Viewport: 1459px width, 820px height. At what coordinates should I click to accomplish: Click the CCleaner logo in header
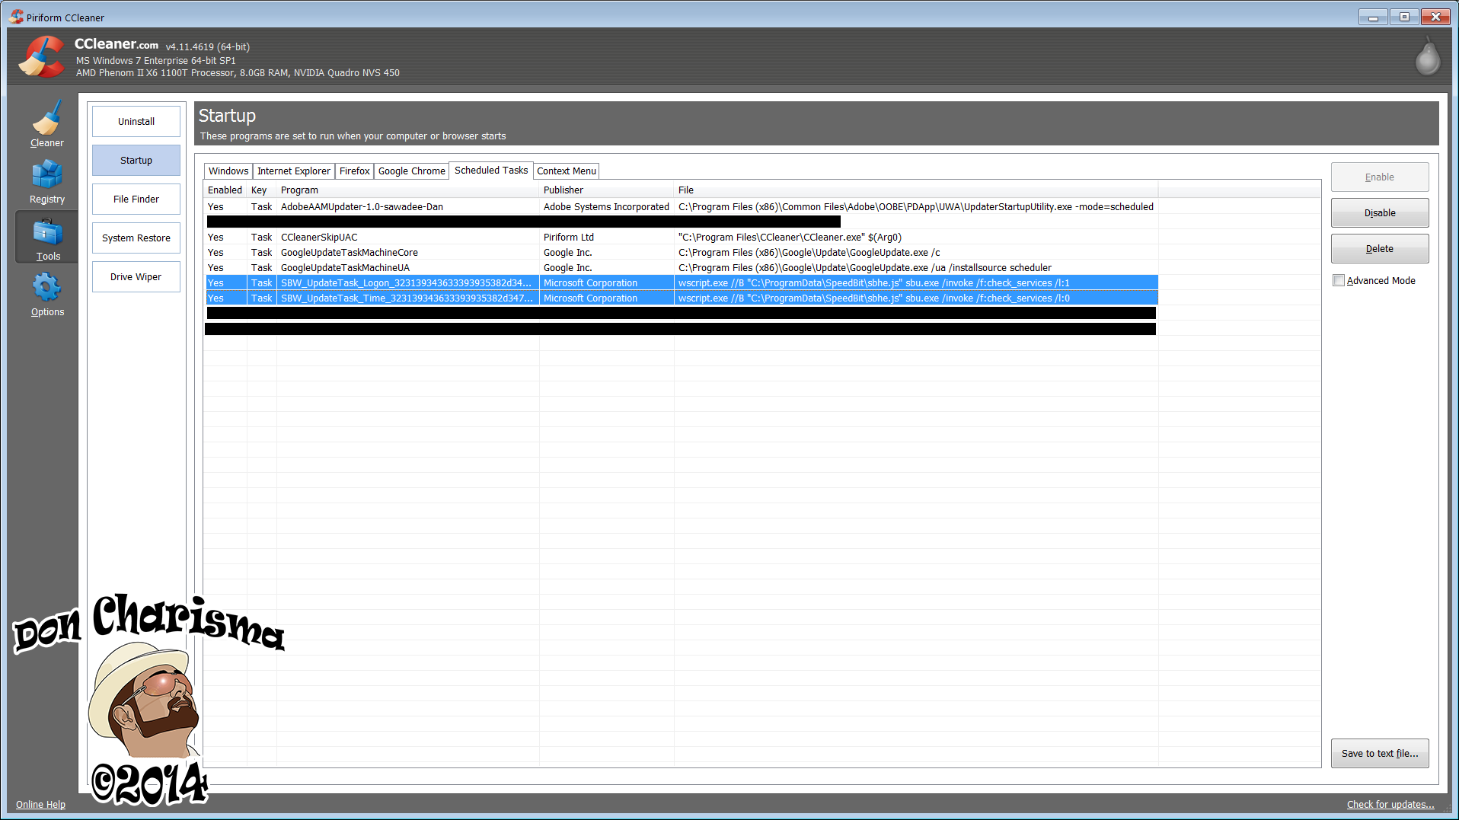tap(42, 58)
